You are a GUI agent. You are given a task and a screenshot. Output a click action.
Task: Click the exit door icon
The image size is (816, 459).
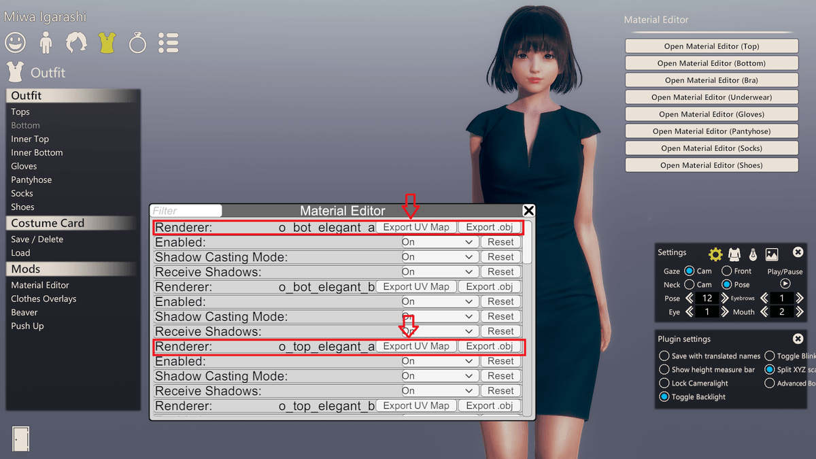click(x=20, y=439)
